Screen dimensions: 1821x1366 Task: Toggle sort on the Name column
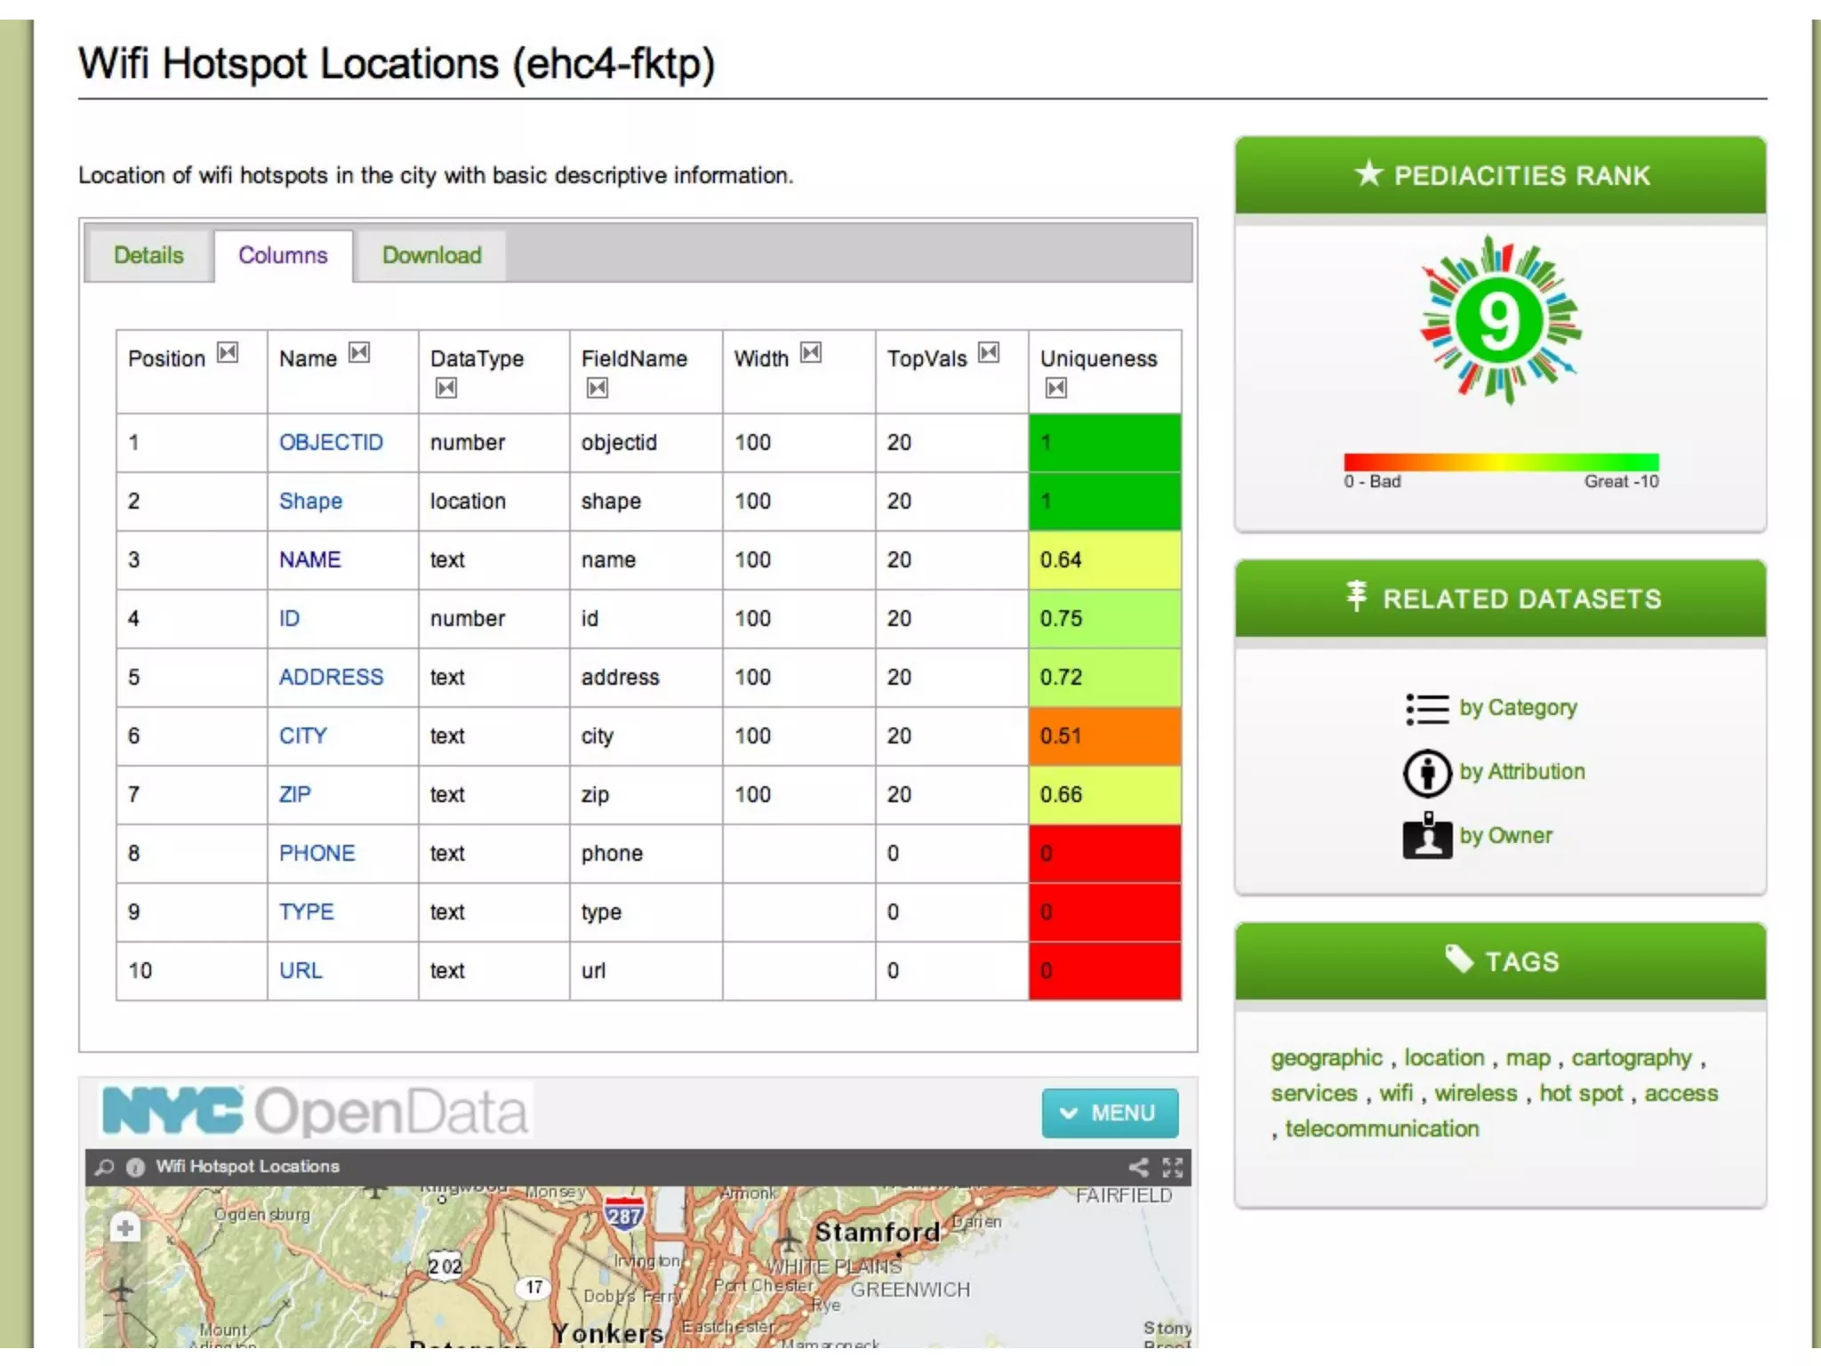(x=359, y=353)
